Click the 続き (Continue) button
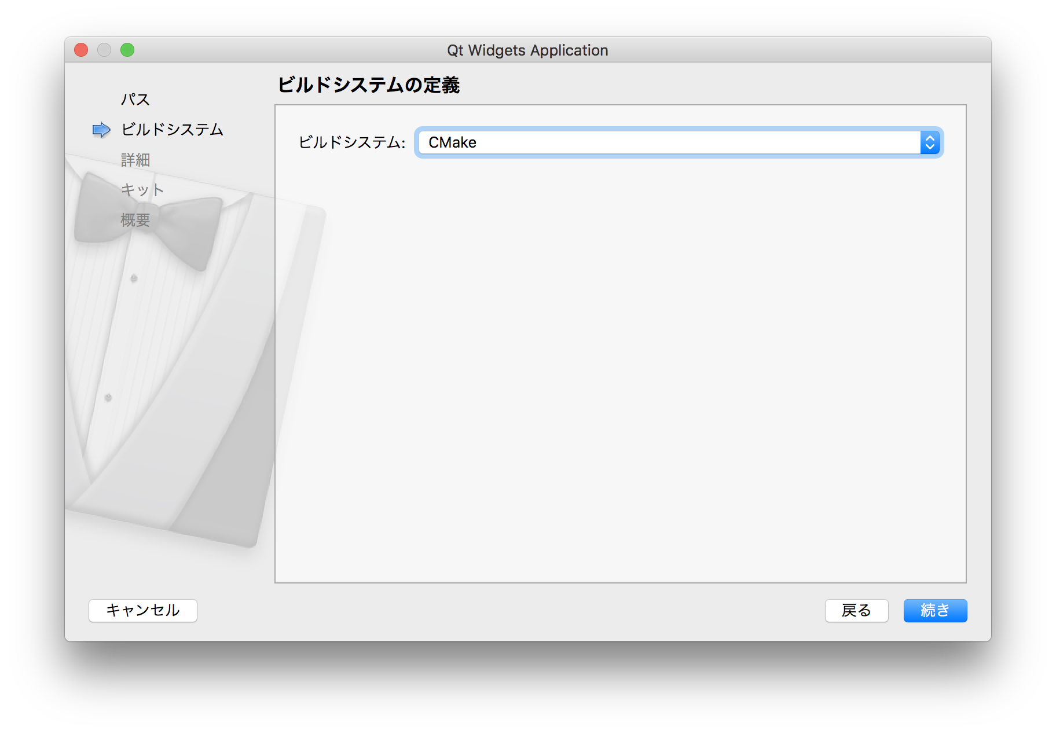 point(935,611)
